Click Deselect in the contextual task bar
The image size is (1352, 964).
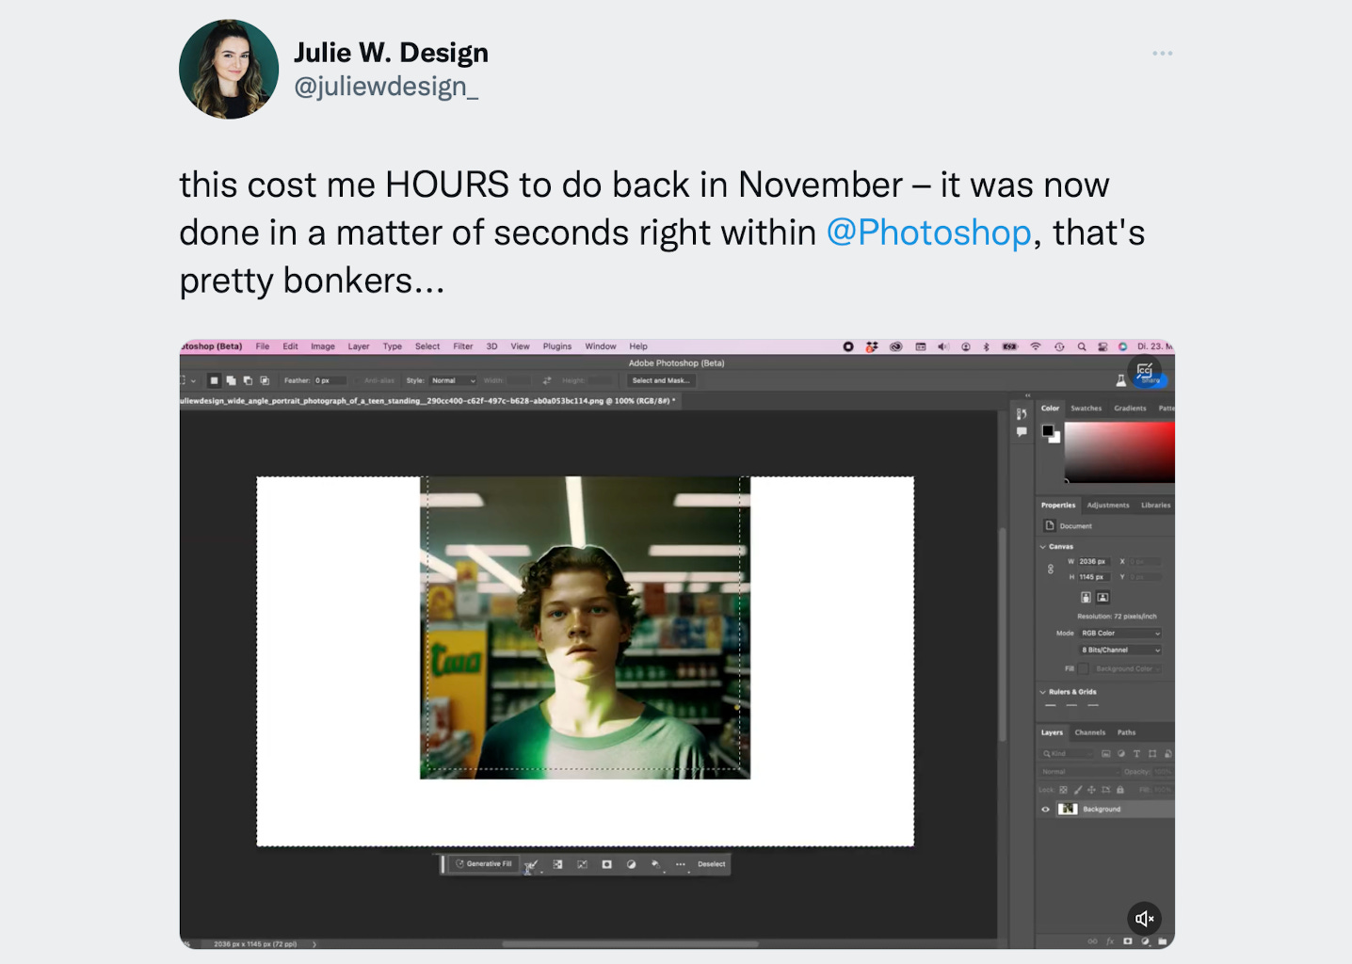[x=712, y=863]
